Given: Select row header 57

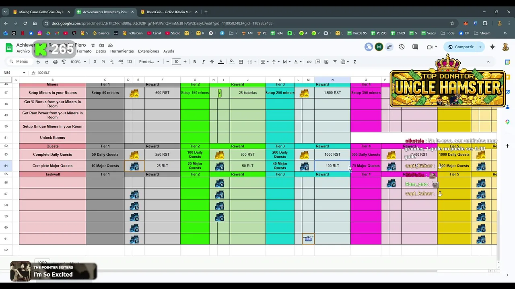Looking at the screenshot, I should [x=6, y=194].
